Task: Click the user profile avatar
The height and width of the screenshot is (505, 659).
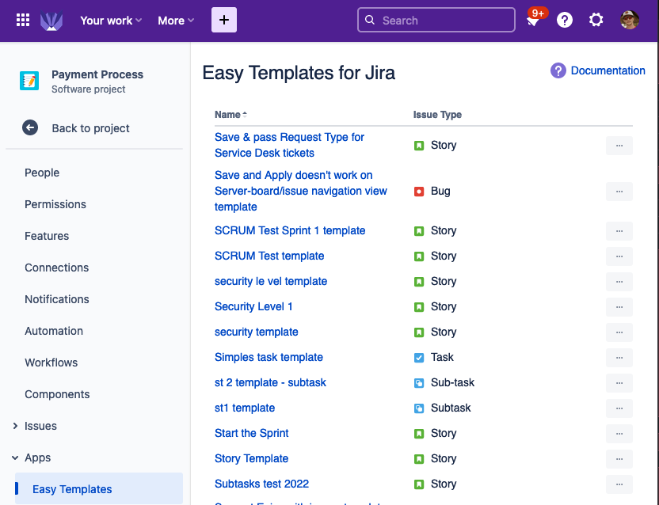Action: point(630,21)
